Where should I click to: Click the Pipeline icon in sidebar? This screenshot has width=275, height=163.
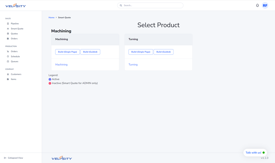pyautogui.click(x=8, y=24)
